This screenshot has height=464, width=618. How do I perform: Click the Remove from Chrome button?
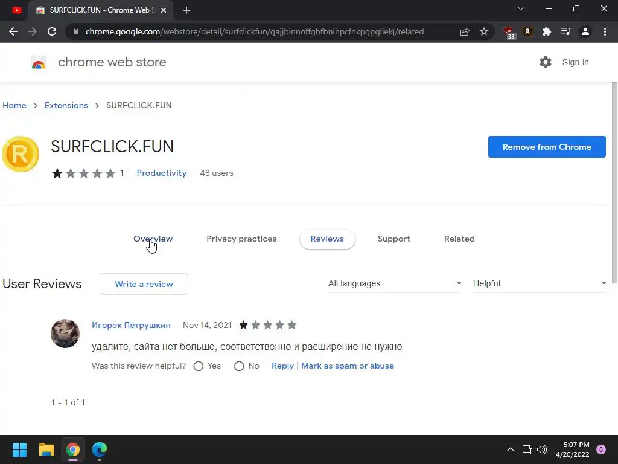(547, 147)
